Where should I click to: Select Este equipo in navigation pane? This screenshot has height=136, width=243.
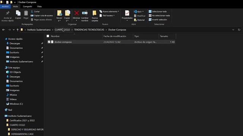tap(14, 68)
